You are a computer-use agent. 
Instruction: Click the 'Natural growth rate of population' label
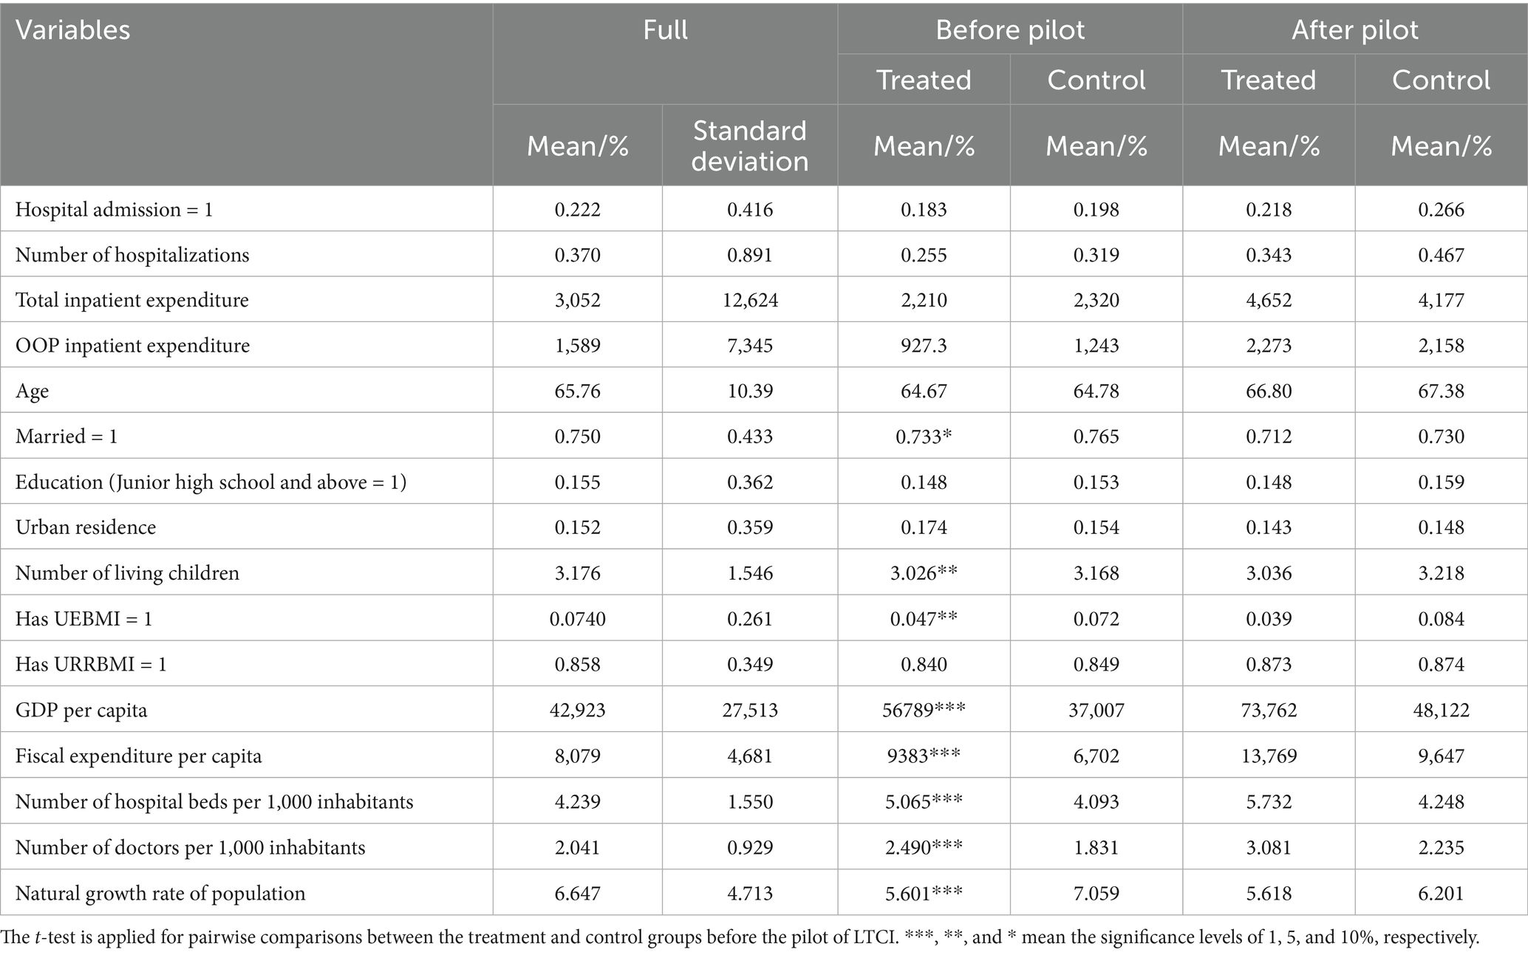pyautogui.click(x=160, y=894)
